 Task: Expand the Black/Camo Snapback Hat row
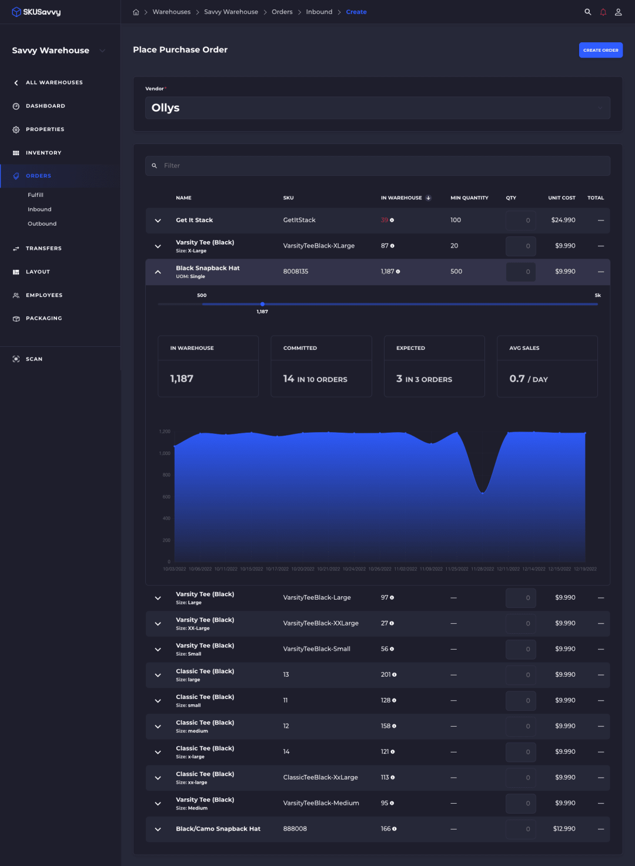[x=158, y=830]
